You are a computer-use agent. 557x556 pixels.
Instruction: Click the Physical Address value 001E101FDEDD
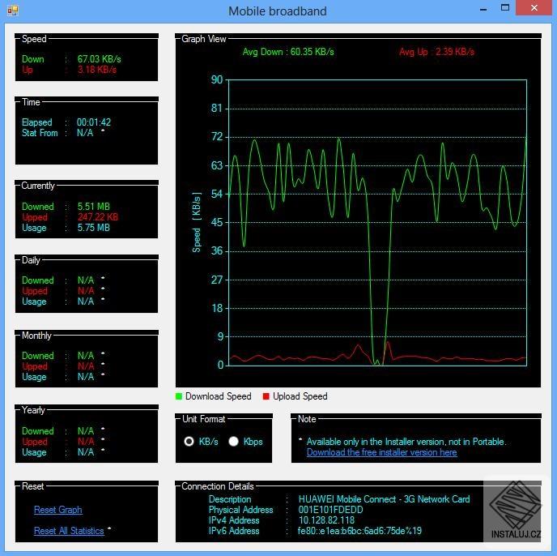tap(330, 510)
